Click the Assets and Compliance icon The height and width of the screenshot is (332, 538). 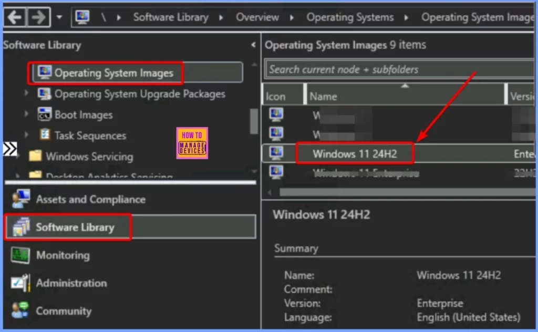point(20,199)
